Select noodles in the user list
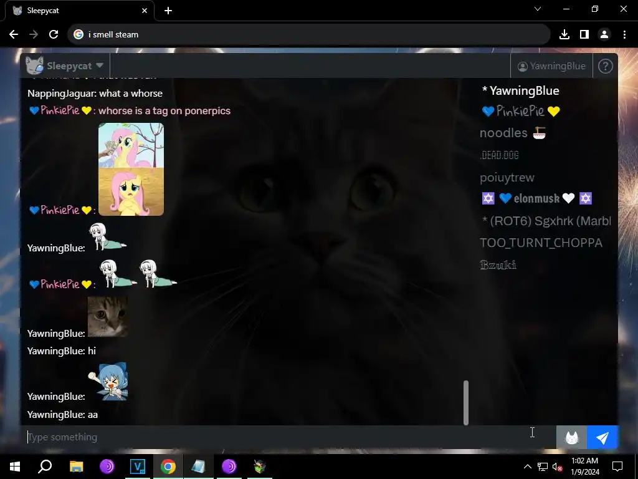638x479 pixels. pyautogui.click(x=513, y=133)
